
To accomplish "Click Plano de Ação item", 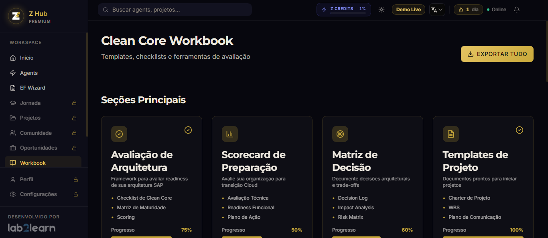I will click(x=244, y=217).
